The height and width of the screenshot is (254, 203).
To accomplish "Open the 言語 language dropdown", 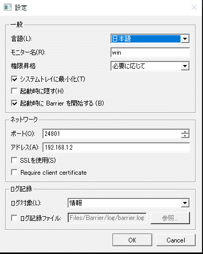I will click(x=150, y=39).
